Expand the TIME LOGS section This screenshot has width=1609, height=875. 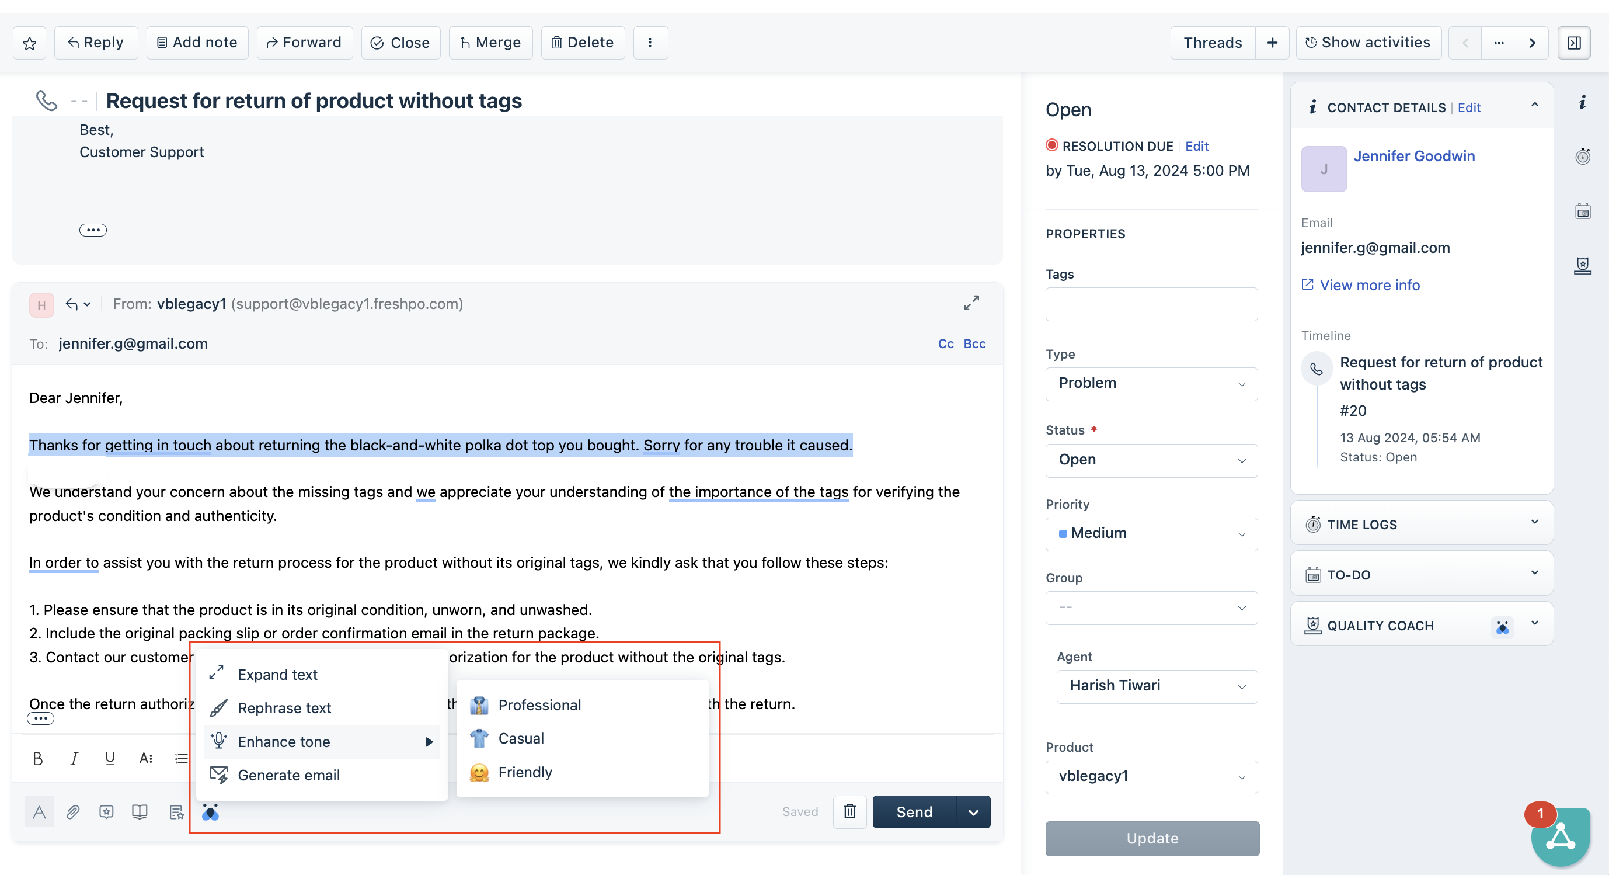[x=1421, y=524]
